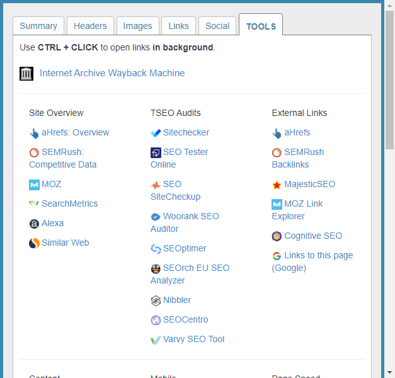The image size is (395, 378).
Task: Click the Alexa logo icon
Action: point(34,224)
